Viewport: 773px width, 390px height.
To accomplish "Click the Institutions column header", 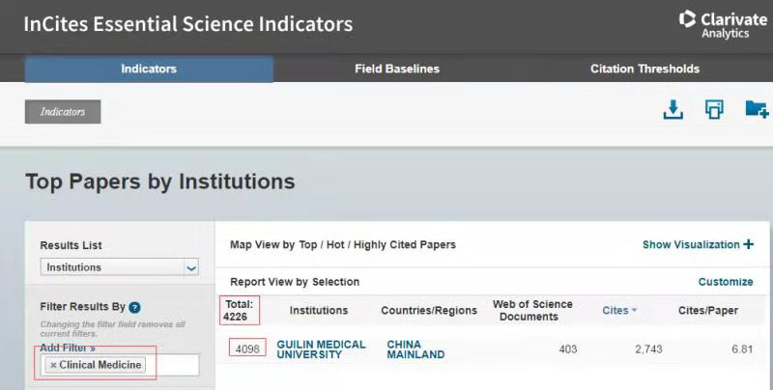I will point(319,310).
